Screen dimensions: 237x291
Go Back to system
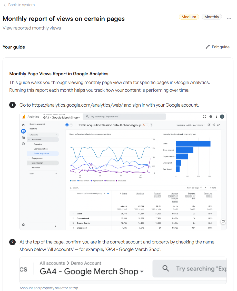click(19, 5)
